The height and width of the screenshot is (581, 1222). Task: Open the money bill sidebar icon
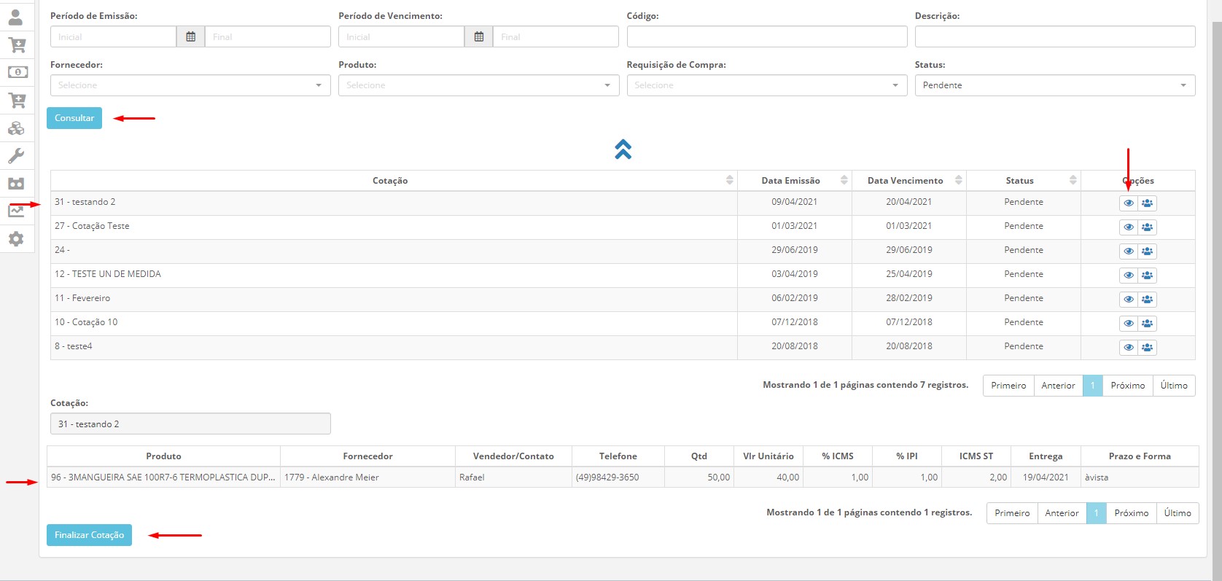click(x=17, y=72)
